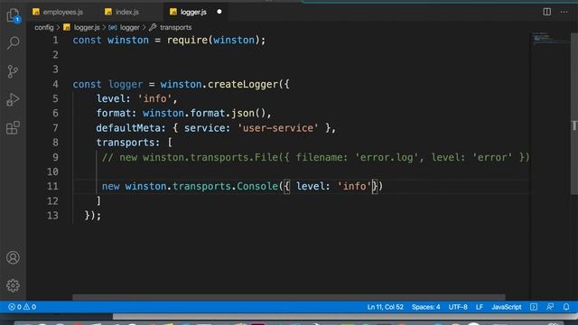578x325 pixels.
Task: Open the Explorer view in activity bar
Action: (x=13, y=15)
